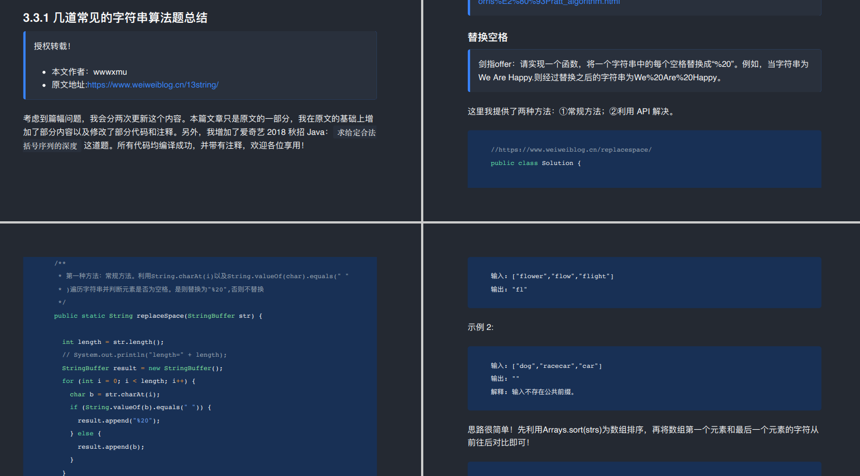Click code line char b = str.charAt(i);

click(115, 395)
